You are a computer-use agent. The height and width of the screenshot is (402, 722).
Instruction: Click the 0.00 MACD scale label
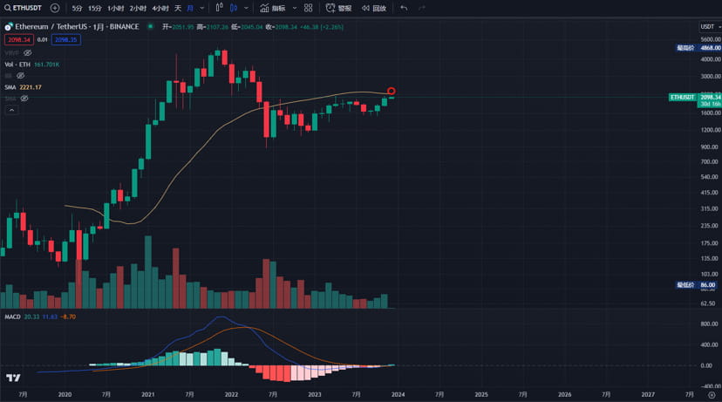click(x=706, y=365)
